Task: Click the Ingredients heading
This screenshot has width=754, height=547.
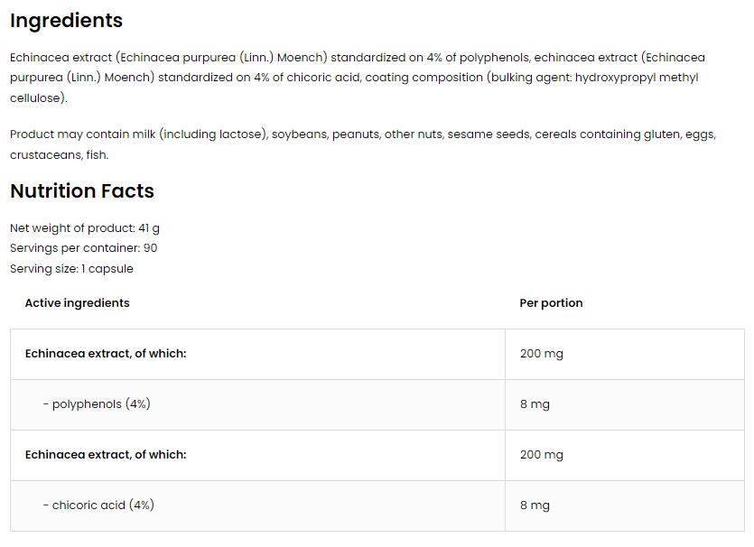Action: click(66, 21)
